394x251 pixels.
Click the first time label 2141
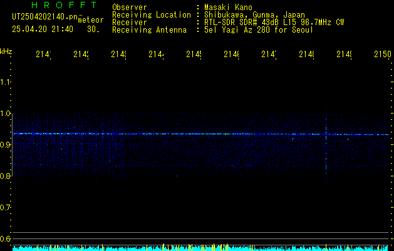coord(43,55)
